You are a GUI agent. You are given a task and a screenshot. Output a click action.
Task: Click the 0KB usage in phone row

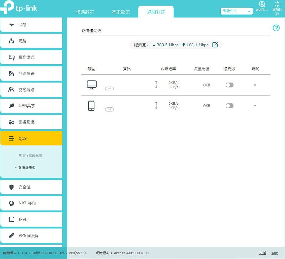point(207,106)
